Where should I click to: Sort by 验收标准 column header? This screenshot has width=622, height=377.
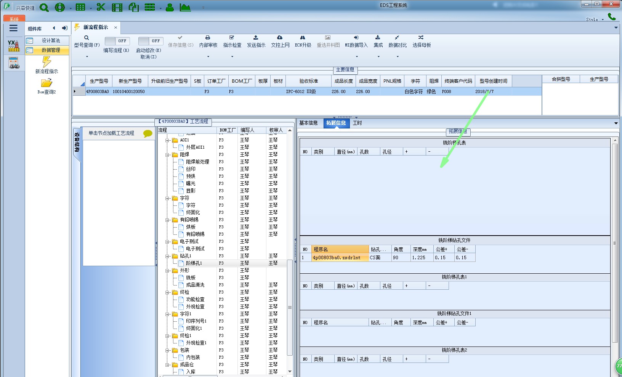pos(308,81)
